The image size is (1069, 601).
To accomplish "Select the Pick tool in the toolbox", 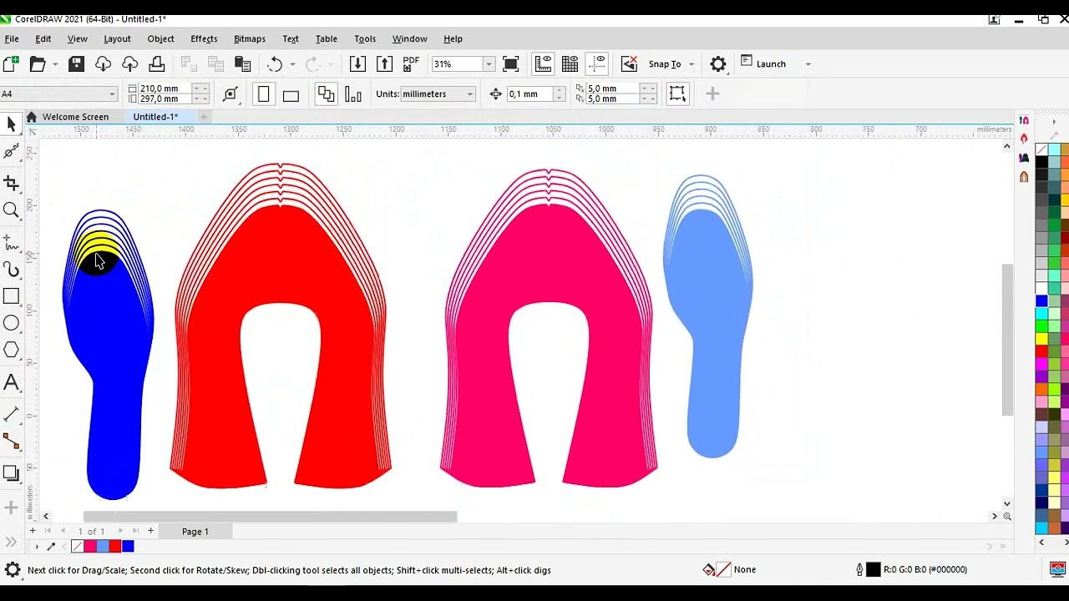I will [x=11, y=124].
